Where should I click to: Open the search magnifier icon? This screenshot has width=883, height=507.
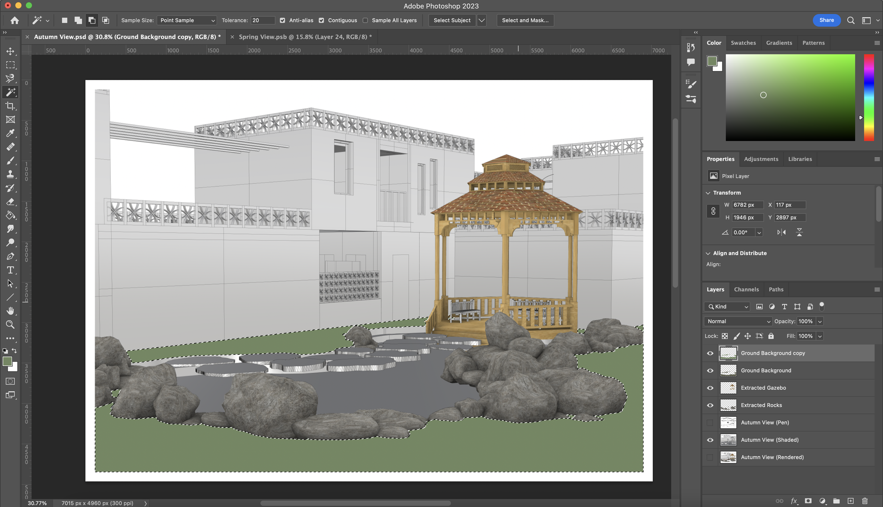click(x=851, y=20)
